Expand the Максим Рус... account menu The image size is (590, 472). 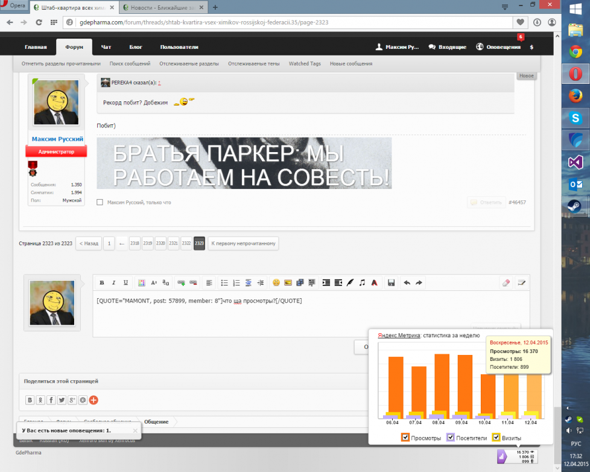(x=398, y=47)
